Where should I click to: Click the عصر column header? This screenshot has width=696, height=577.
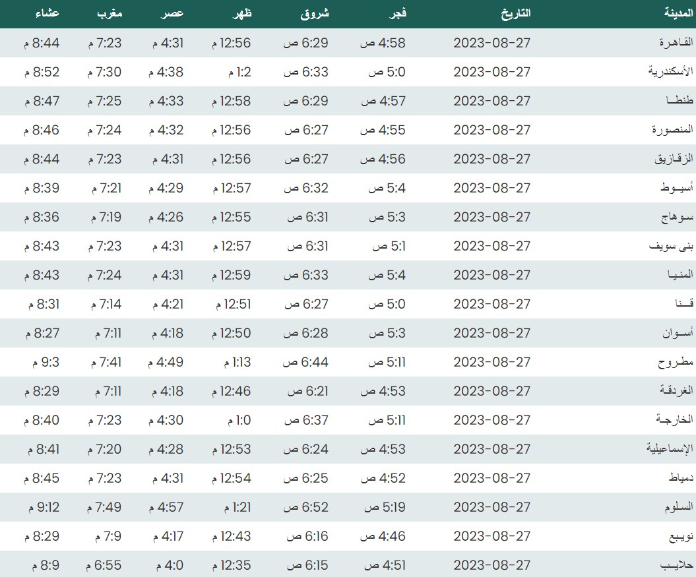click(x=174, y=13)
